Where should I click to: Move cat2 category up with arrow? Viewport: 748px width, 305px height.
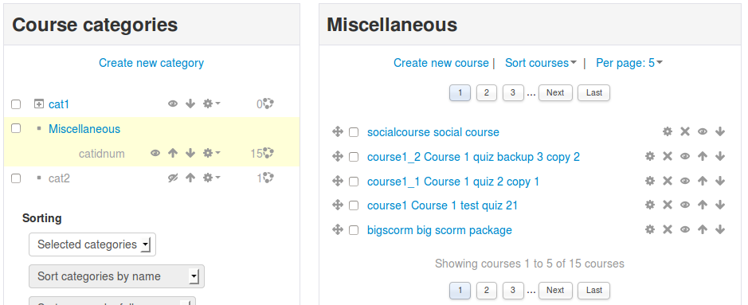pos(190,178)
